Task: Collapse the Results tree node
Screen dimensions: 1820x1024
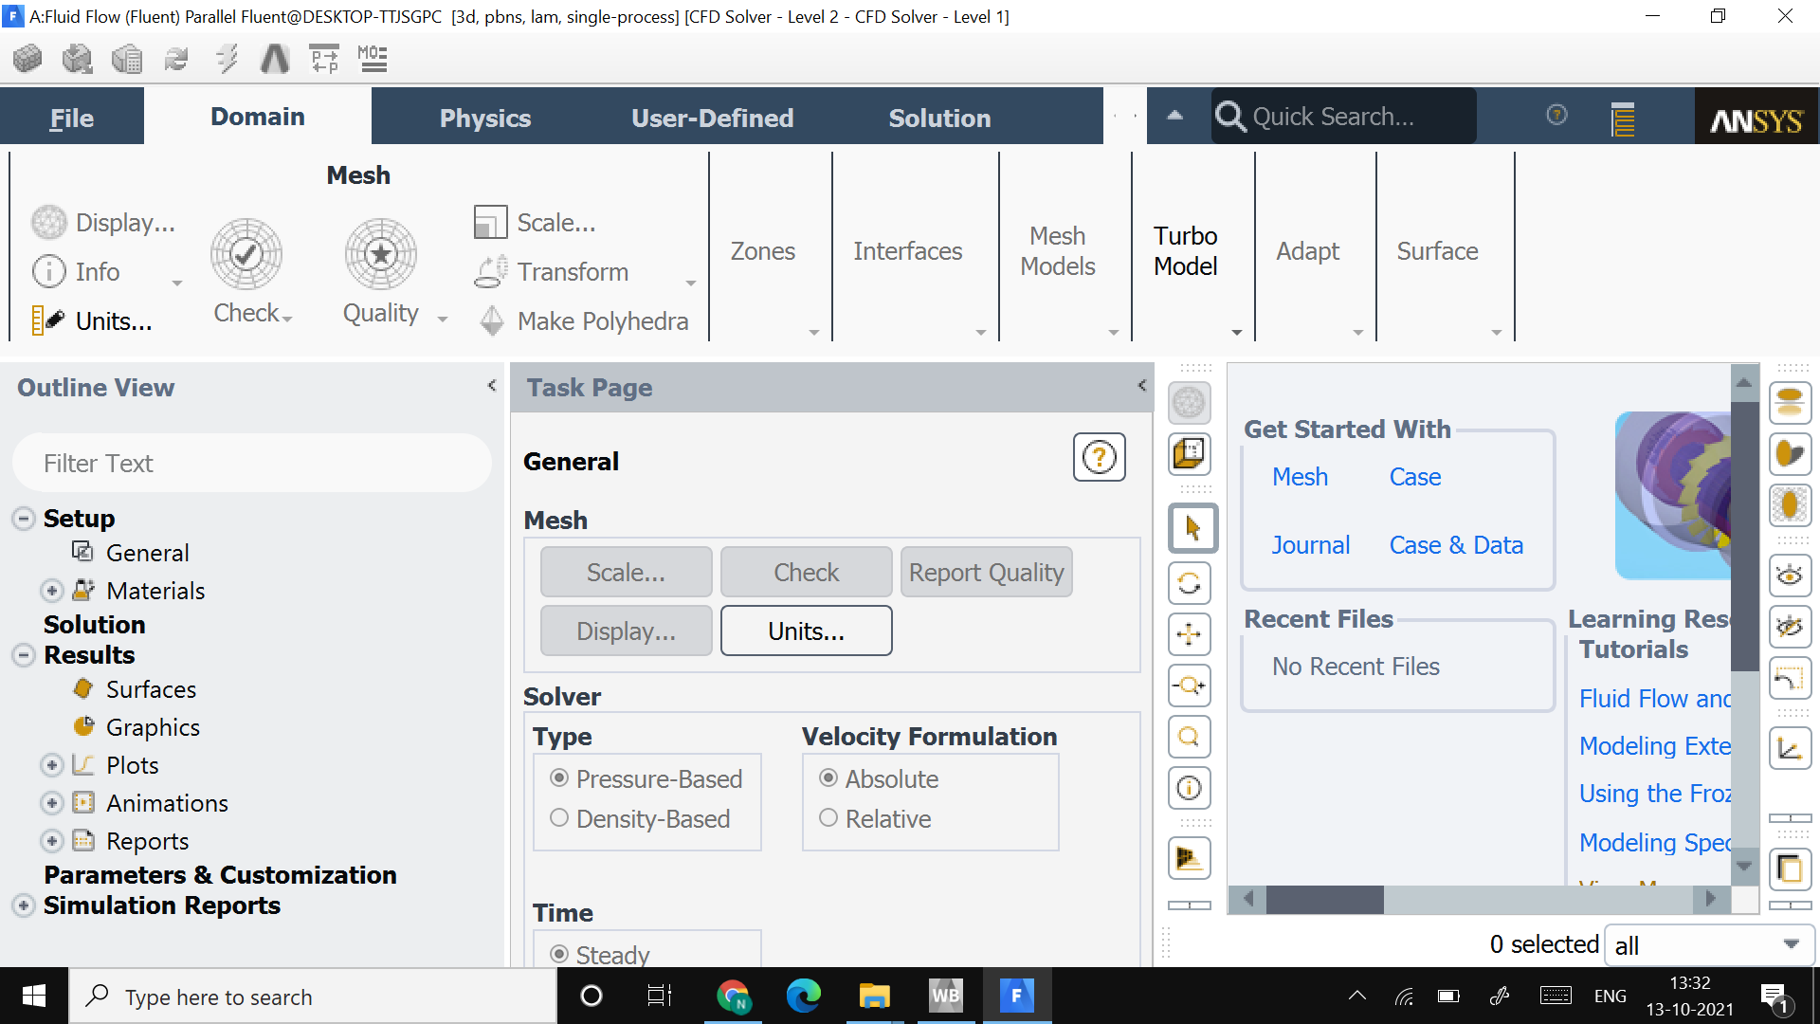Action: point(24,655)
